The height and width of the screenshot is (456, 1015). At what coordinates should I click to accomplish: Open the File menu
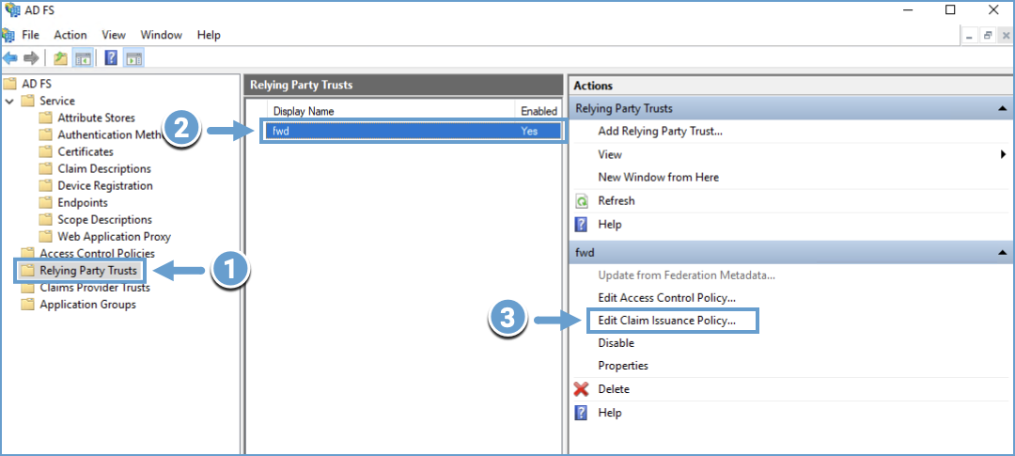pos(30,35)
